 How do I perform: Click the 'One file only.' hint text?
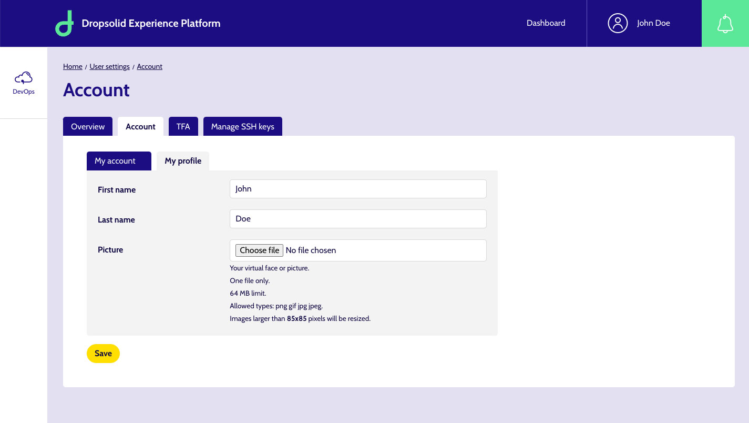pyautogui.click(x=250, y=280)
